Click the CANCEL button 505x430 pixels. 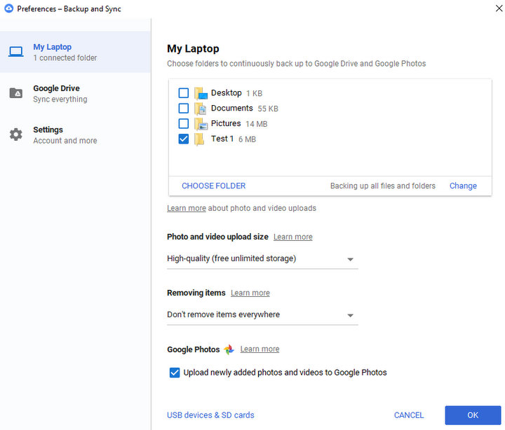[x=409, y=415]
